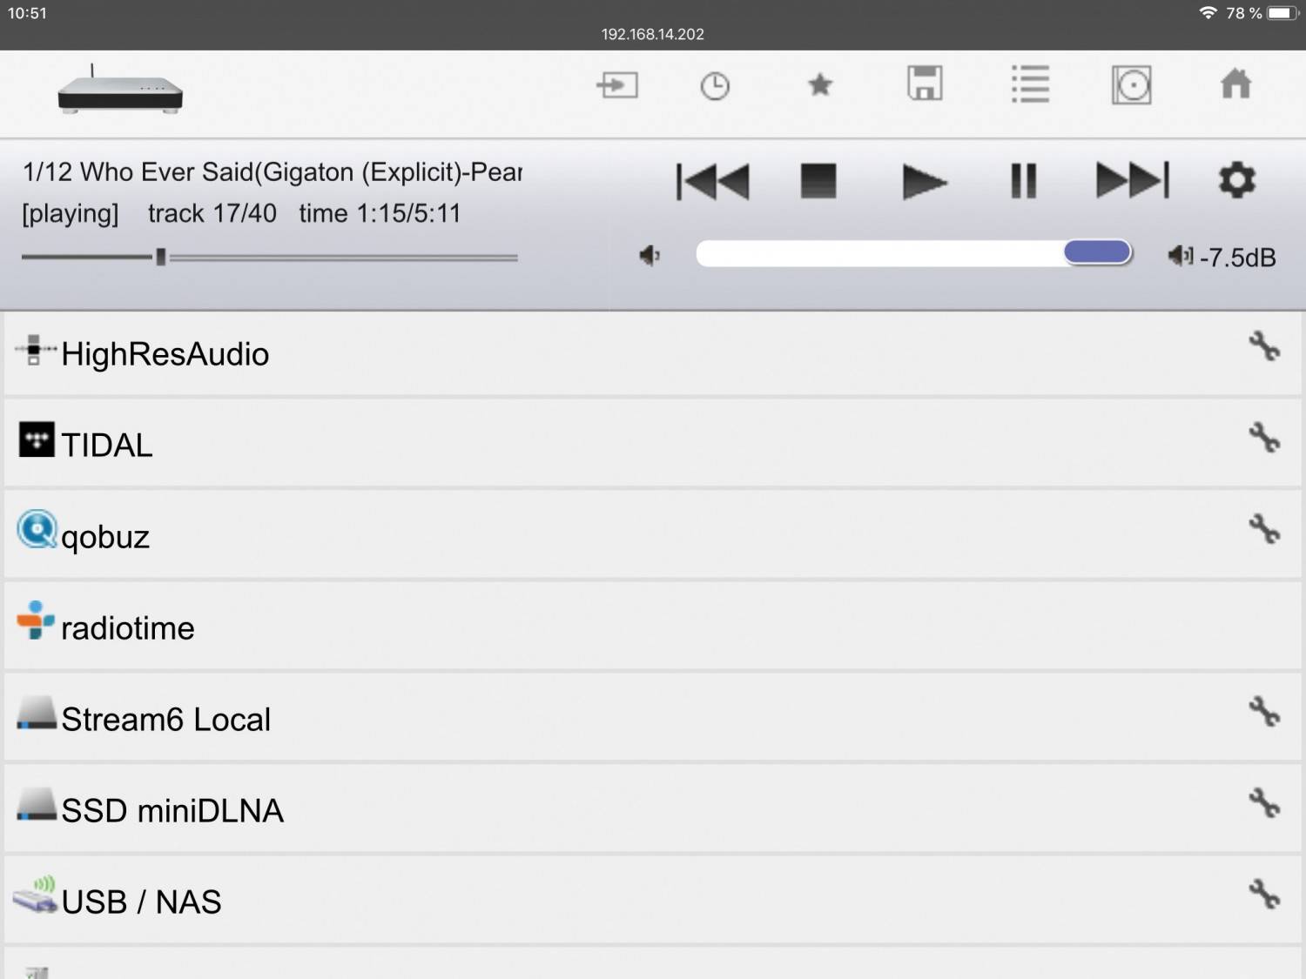Click the 10:51 clock in the status bar

point(27,13)
